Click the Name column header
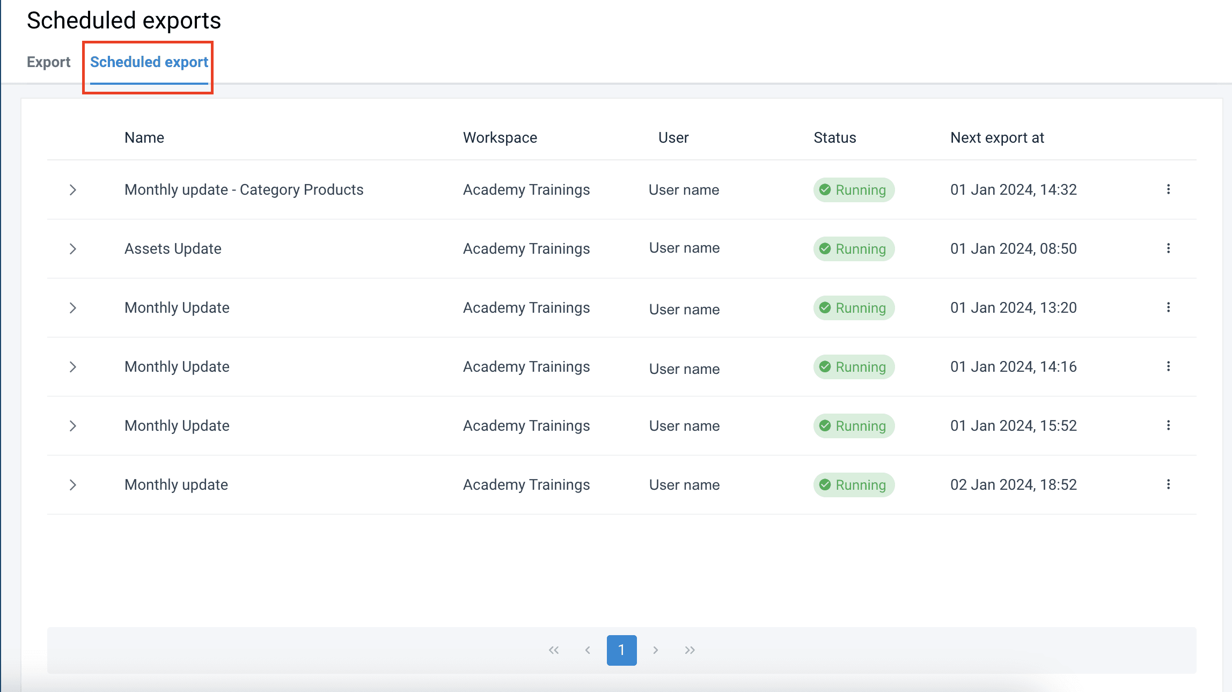1232x692 pixels. pos(144,138)
